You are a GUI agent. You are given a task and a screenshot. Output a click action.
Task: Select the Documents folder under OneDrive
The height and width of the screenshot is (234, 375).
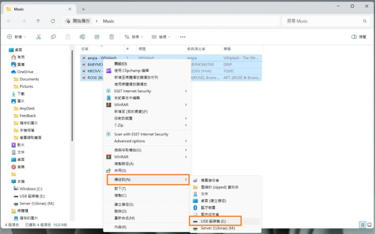[29, 79]
